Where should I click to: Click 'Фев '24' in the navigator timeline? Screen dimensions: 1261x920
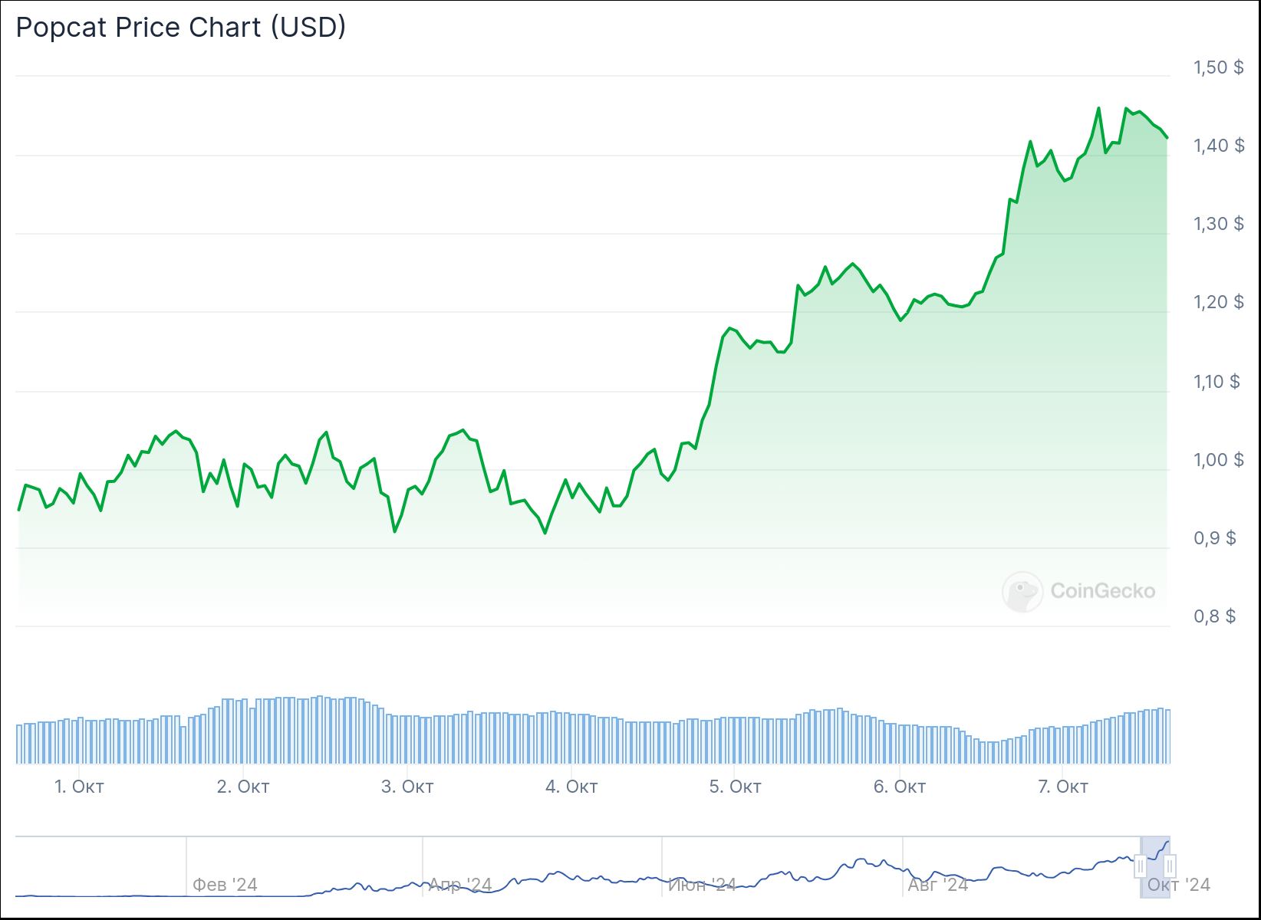click(225, 885)
